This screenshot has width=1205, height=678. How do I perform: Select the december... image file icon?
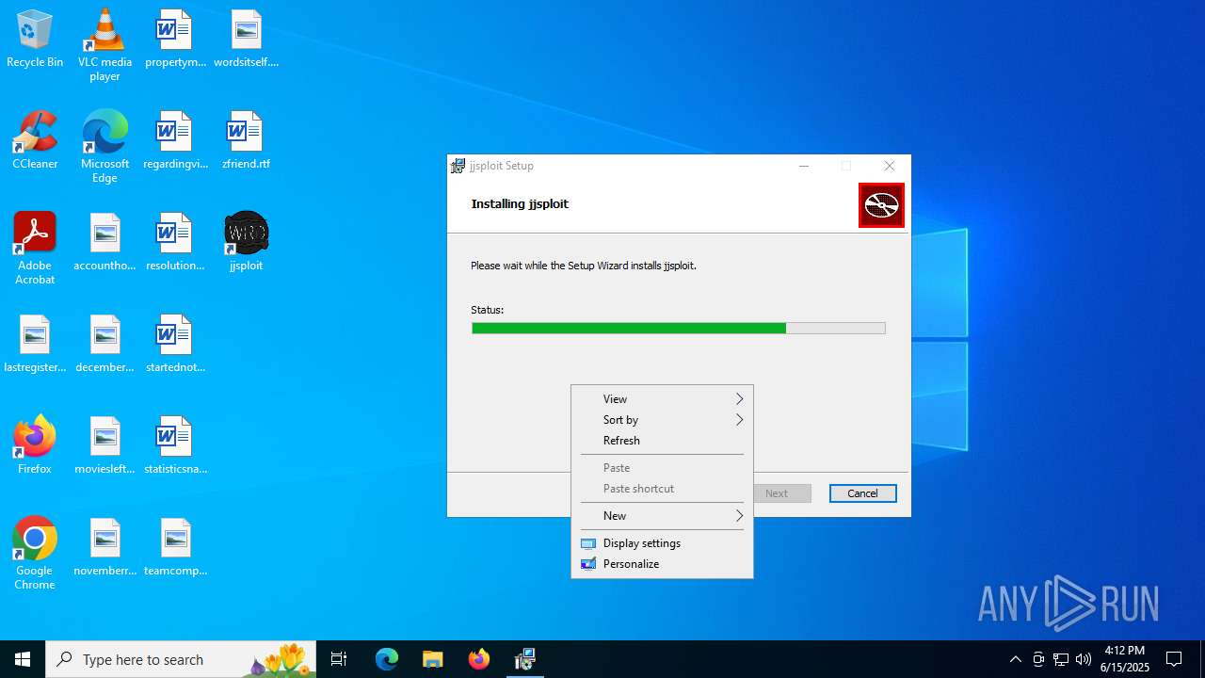[x=104, y=345]
